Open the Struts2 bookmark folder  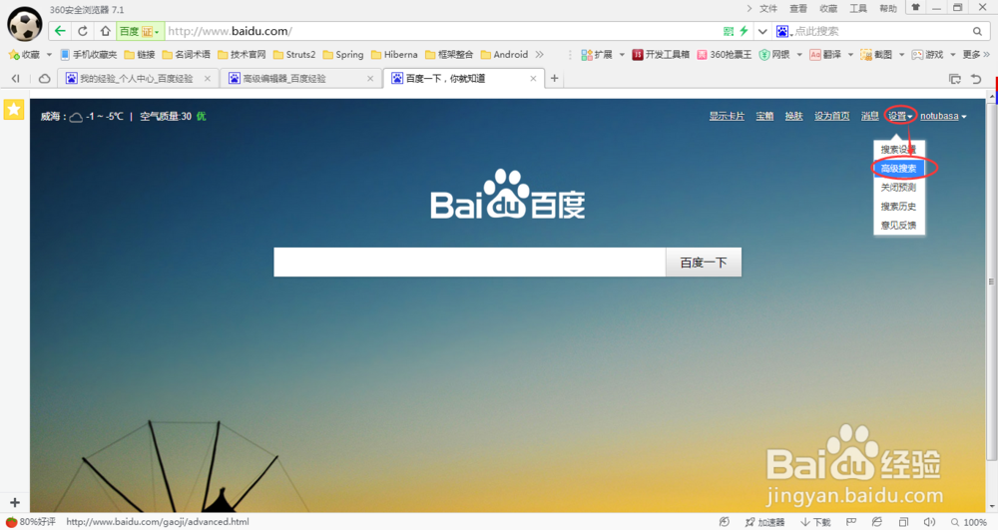[x=294, y=55]
